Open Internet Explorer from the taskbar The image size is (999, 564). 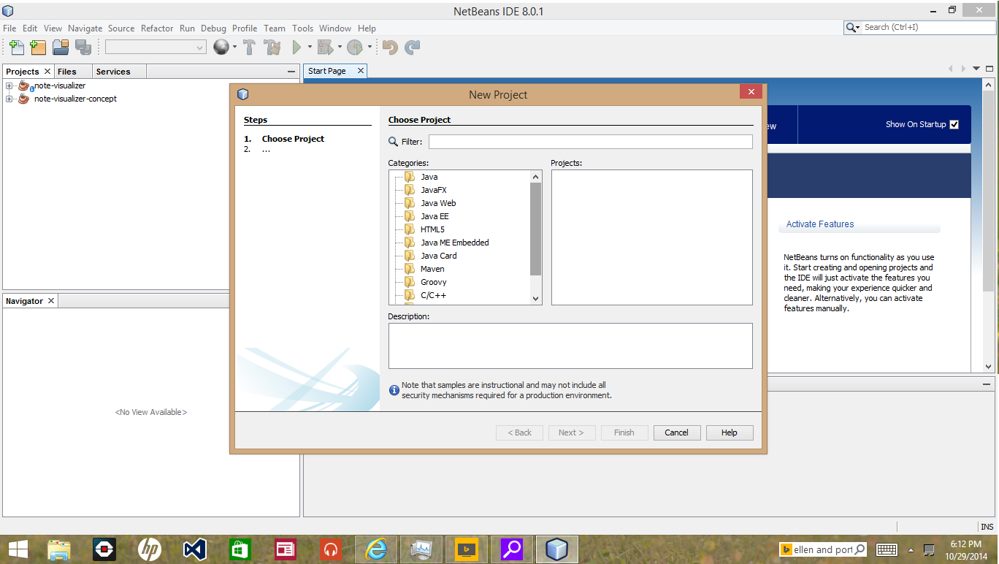point(376,549)
